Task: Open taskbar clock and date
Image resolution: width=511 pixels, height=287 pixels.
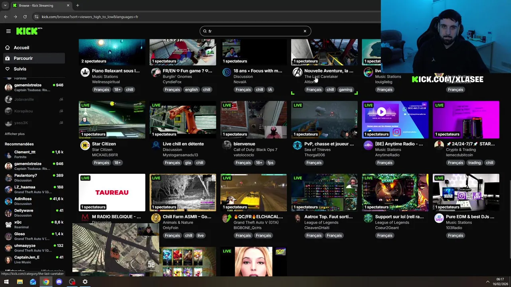Action: (500, 282)
